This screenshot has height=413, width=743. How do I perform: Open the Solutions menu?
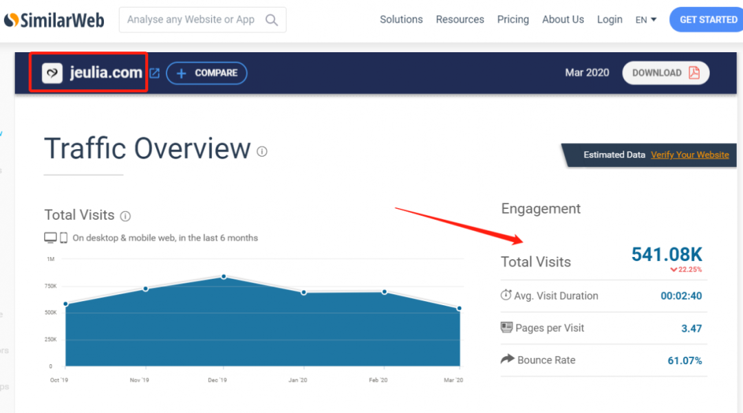coord(401,19)
